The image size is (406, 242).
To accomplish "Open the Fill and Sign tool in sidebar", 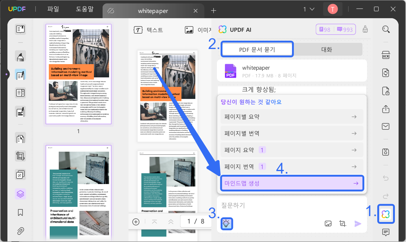I will [x=20, y=112].
